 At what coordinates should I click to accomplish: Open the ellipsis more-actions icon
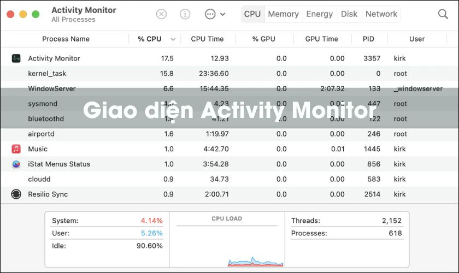click(x=210, y=14)
